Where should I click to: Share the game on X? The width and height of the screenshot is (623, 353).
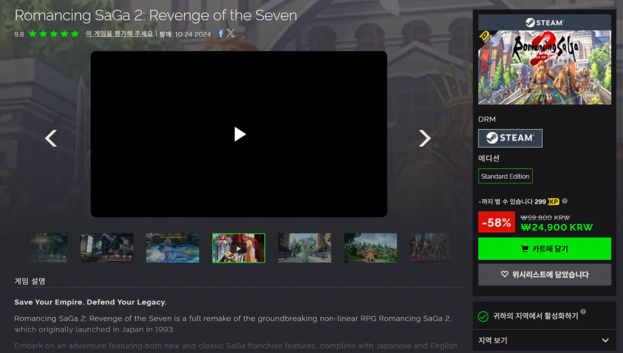(x=231, y=33)
